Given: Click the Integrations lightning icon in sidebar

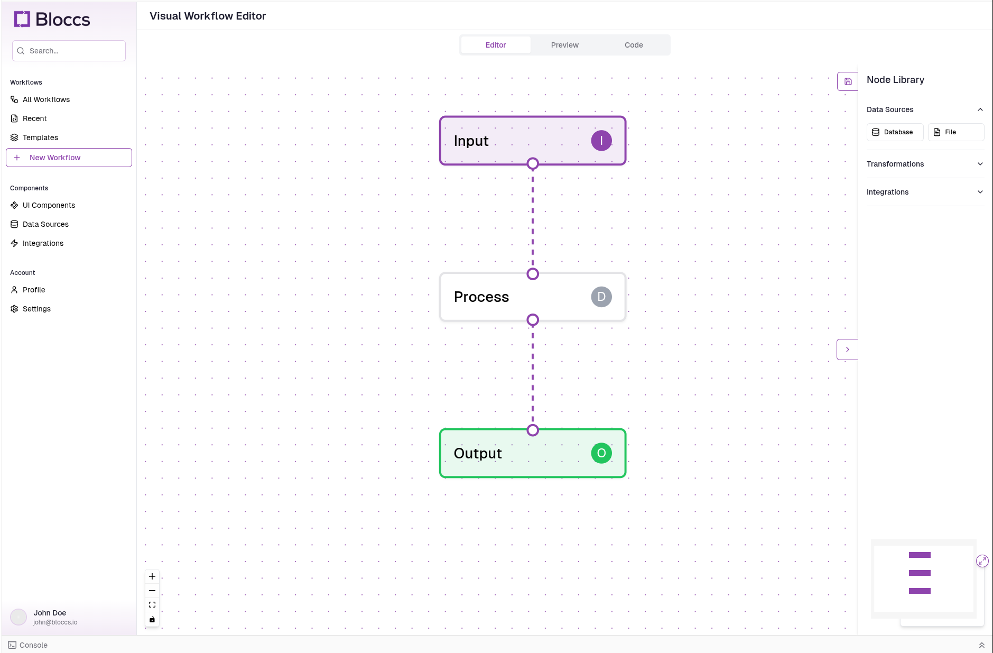Looking at the screenshot, I should [14, 243].
